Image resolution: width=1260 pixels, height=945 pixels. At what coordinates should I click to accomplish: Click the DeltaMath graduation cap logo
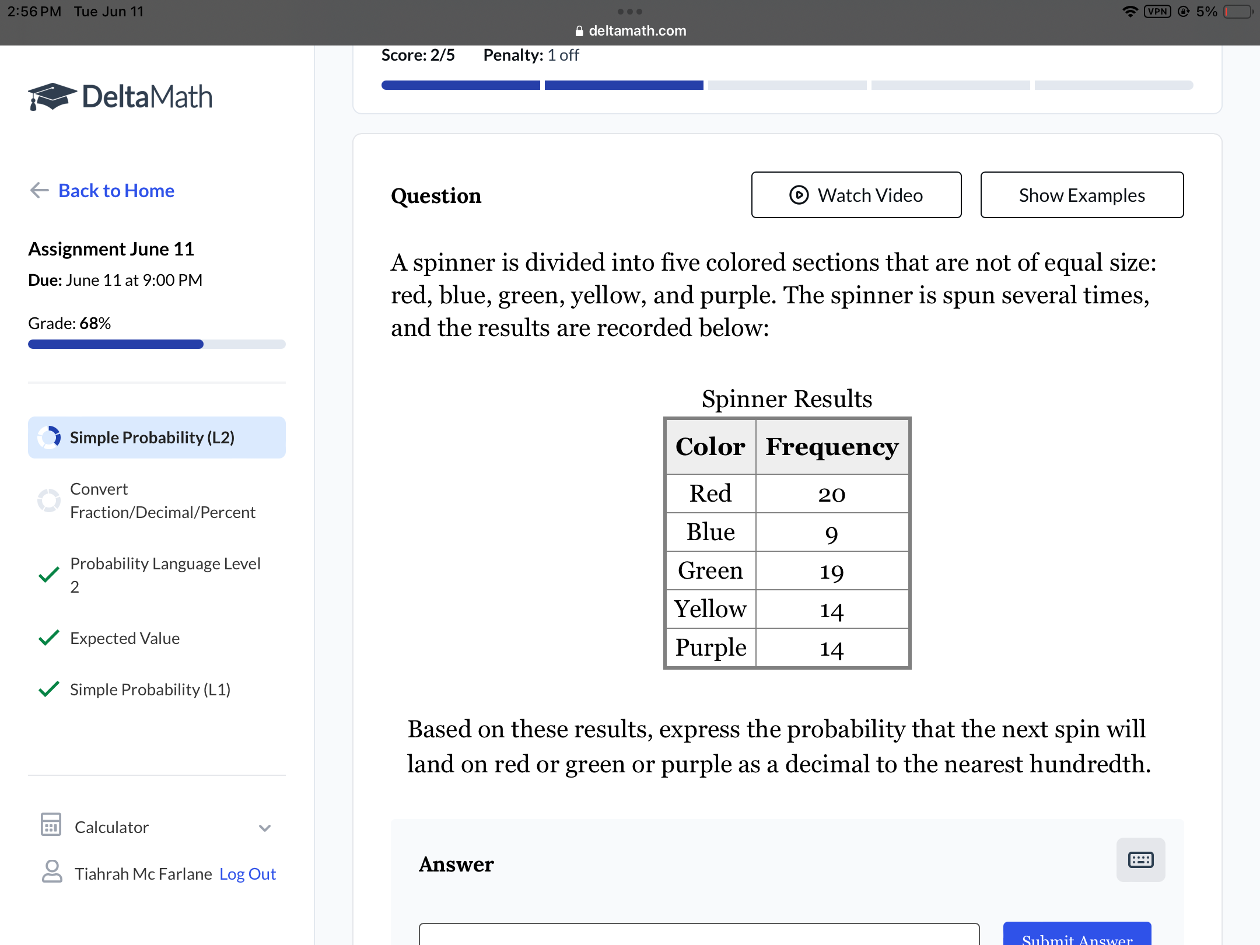(x=51, y=97)
